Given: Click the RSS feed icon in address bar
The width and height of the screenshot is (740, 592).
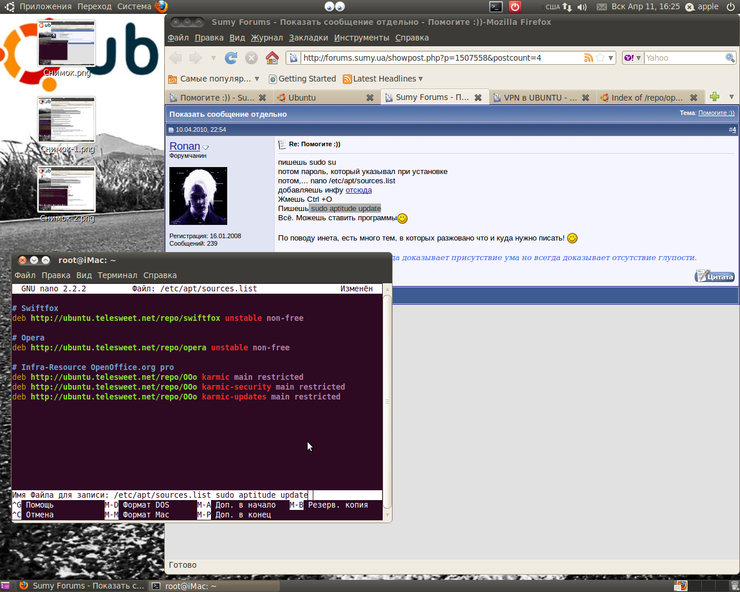Looking at the screenshot, I should (589, 58).
